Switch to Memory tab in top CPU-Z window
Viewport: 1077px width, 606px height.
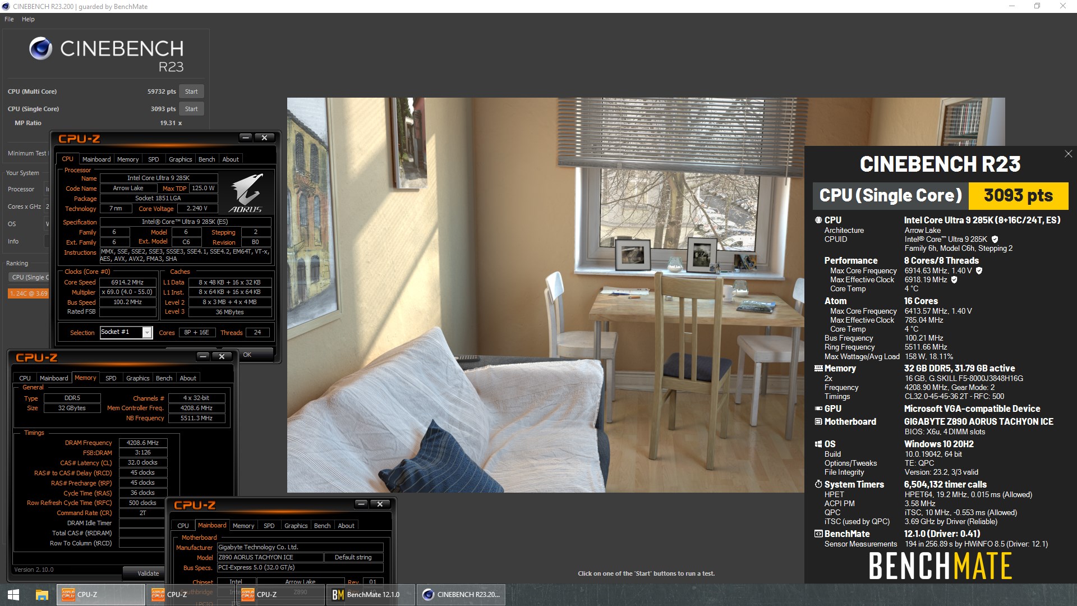pos(128,159)
